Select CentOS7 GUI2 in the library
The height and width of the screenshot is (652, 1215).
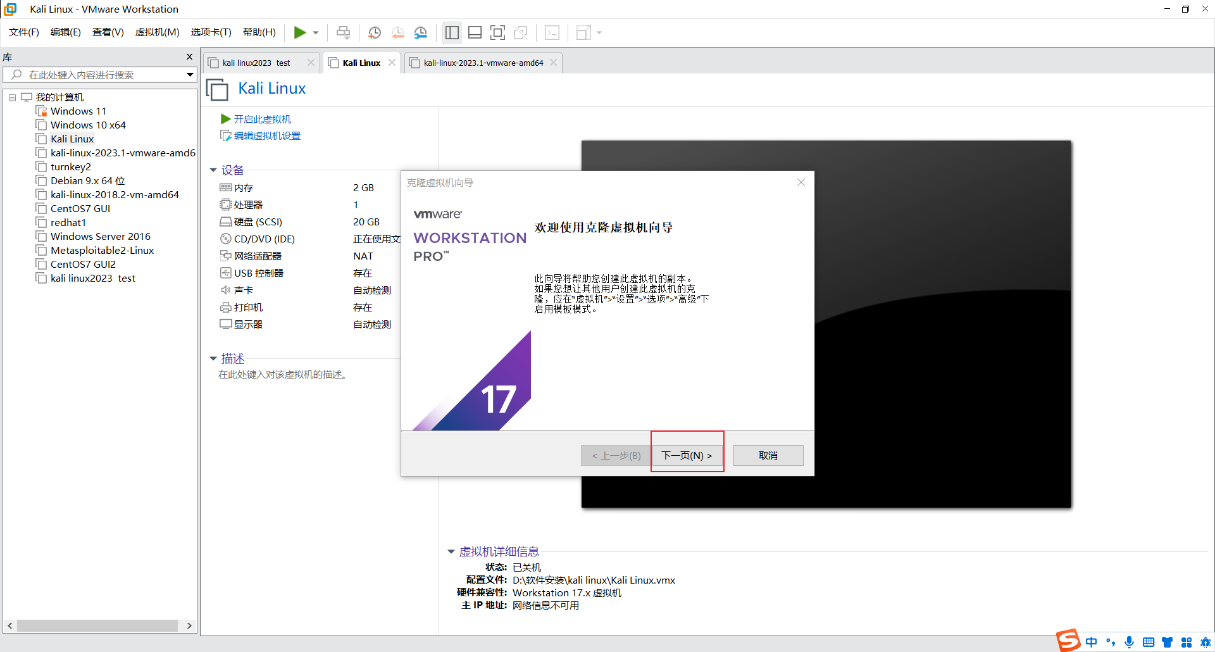[x=83, y=265]
